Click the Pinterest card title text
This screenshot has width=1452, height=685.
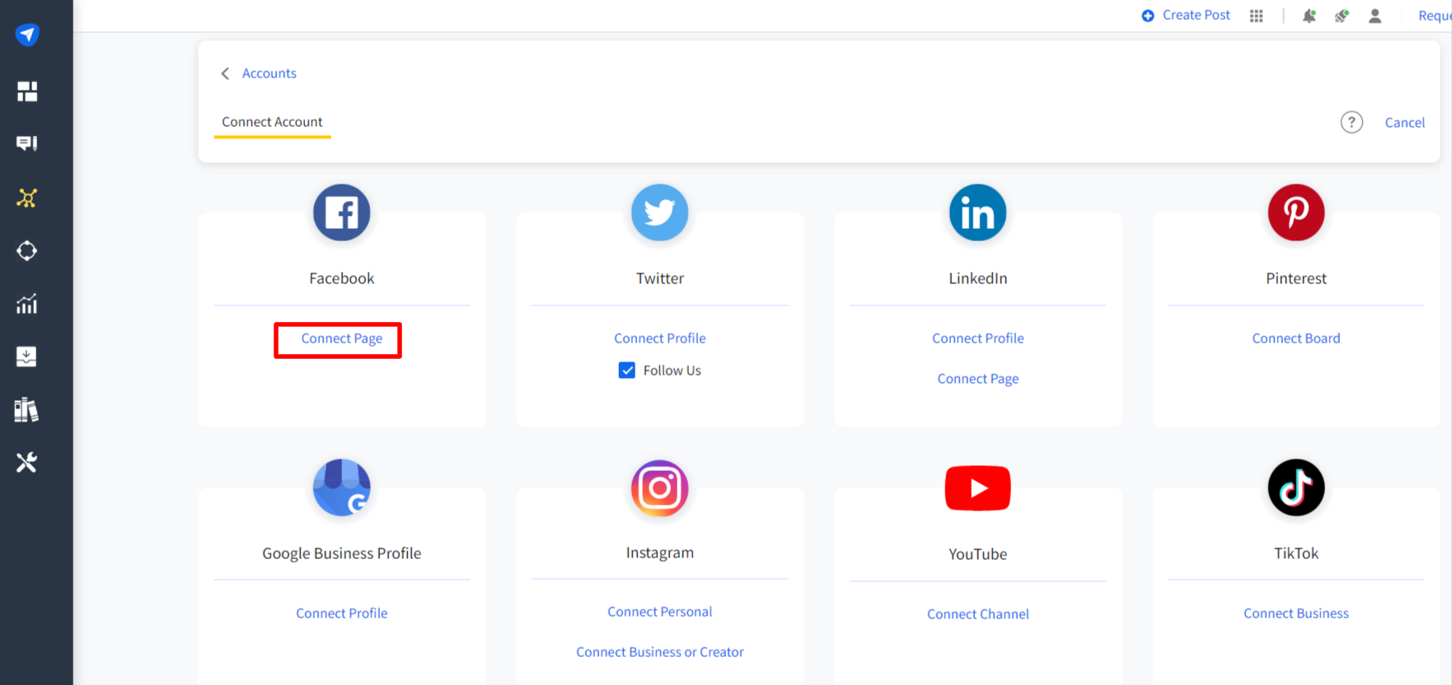click(x=1296, y=278)
